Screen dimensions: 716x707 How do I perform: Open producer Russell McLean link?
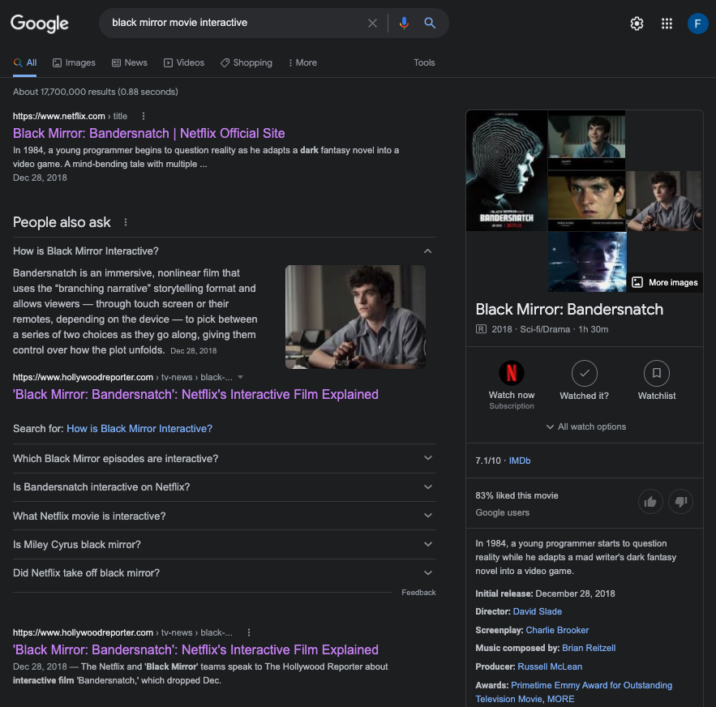coord(549,666)
